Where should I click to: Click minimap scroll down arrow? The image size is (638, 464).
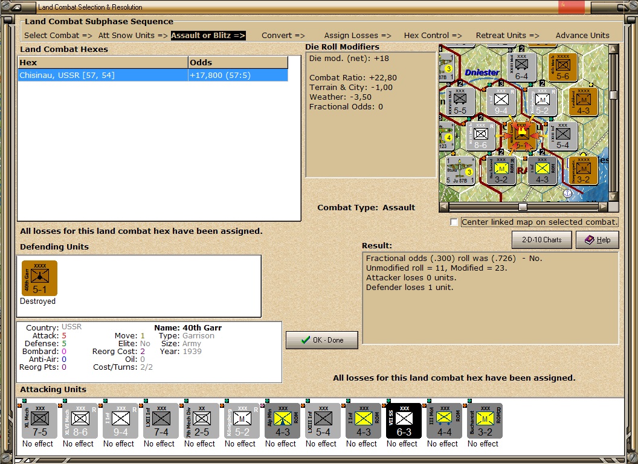point(614,196)
